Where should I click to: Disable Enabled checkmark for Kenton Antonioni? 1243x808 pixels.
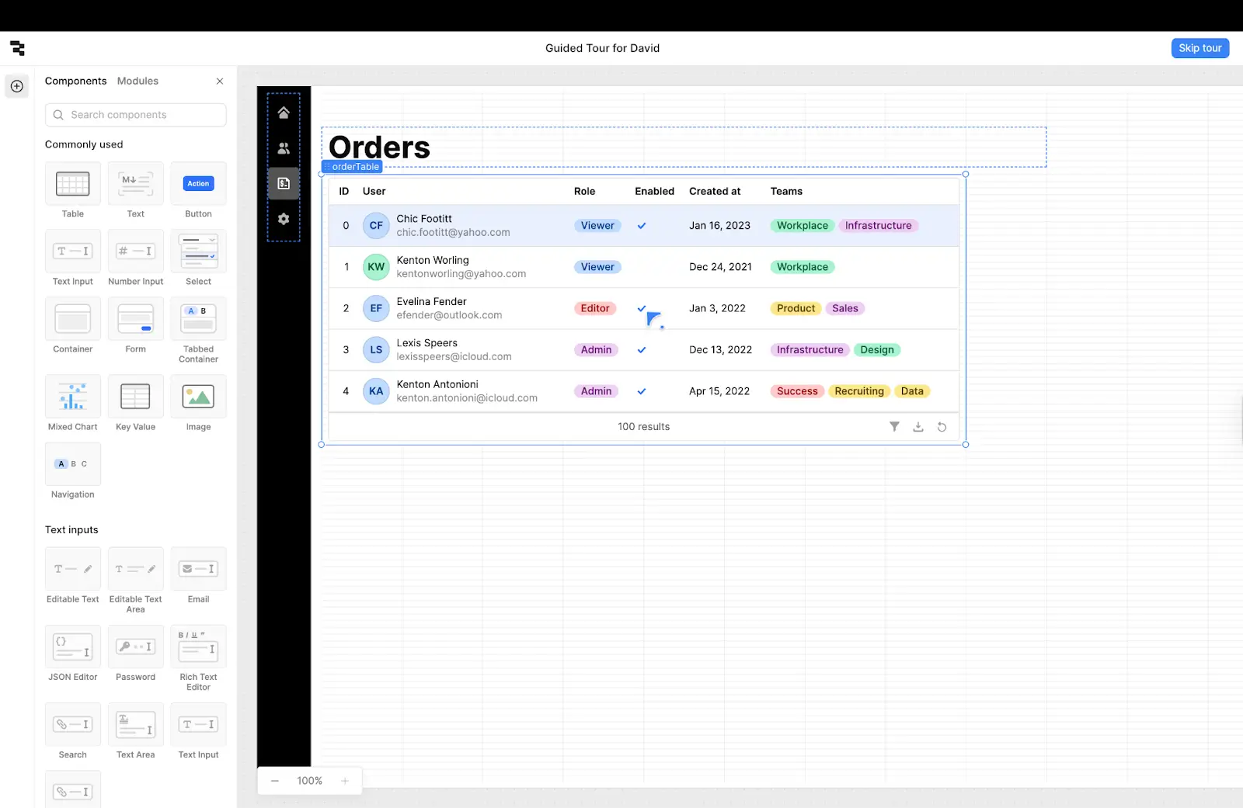click(642, 391)
